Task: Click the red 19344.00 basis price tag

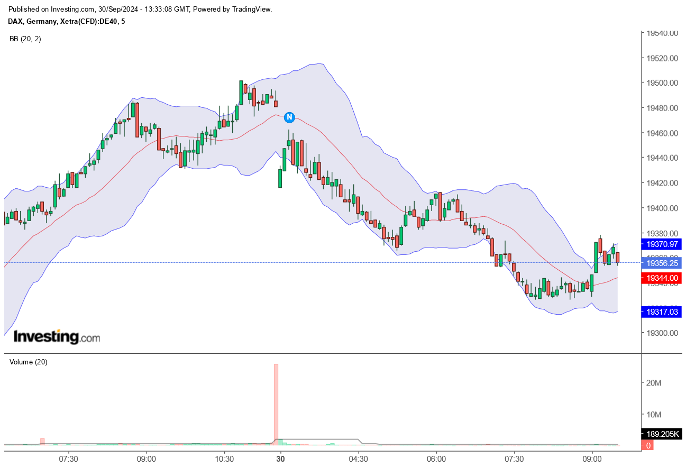Action: pos(661,278)
